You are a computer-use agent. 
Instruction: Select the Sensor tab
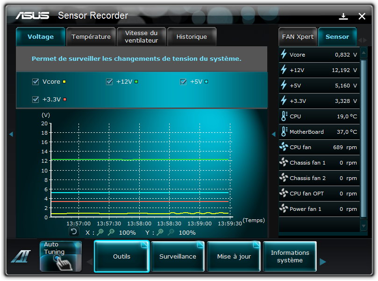pos(337,36)
